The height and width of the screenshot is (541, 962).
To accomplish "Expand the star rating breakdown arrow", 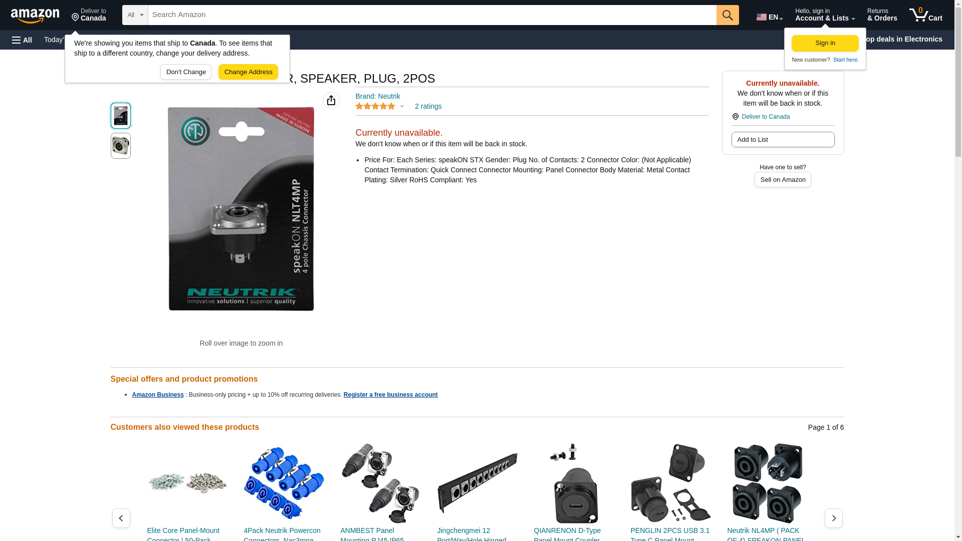I will (x=402, y=106).
